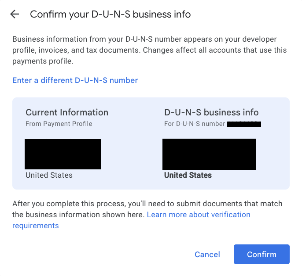Image resolution: width=302 pixels, height=276 pixels.
Task: Open 'Enter a different D-U-N-S number' link
Action: (75, 80)
